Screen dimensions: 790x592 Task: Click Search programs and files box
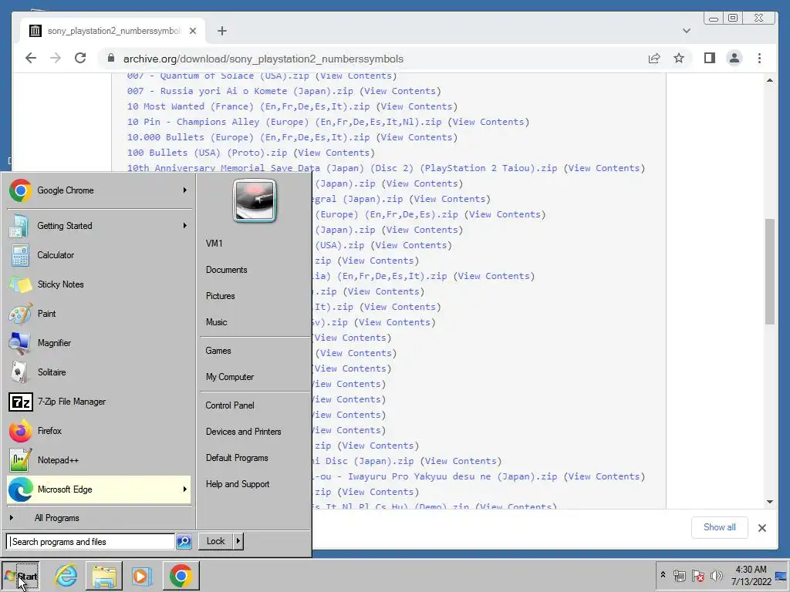[x=91, y=542]
